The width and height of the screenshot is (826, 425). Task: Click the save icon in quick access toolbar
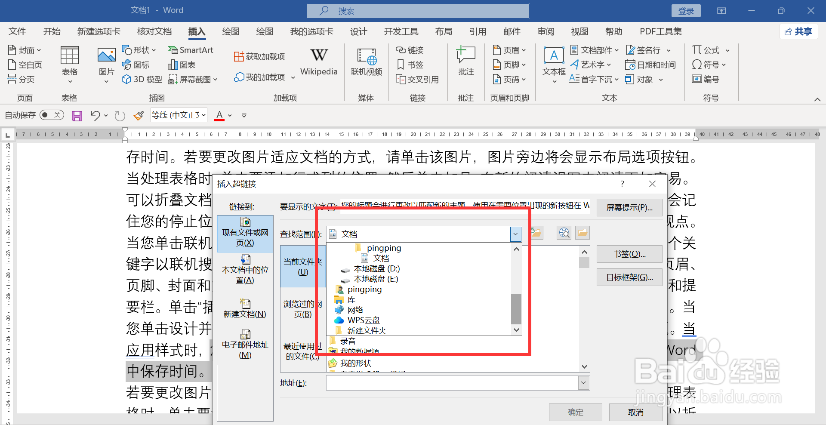[x=77, y=115]
